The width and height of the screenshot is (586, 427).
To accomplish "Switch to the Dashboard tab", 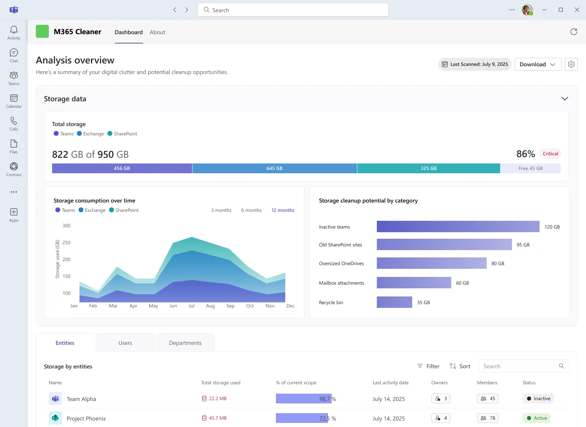I will [129, 32].
